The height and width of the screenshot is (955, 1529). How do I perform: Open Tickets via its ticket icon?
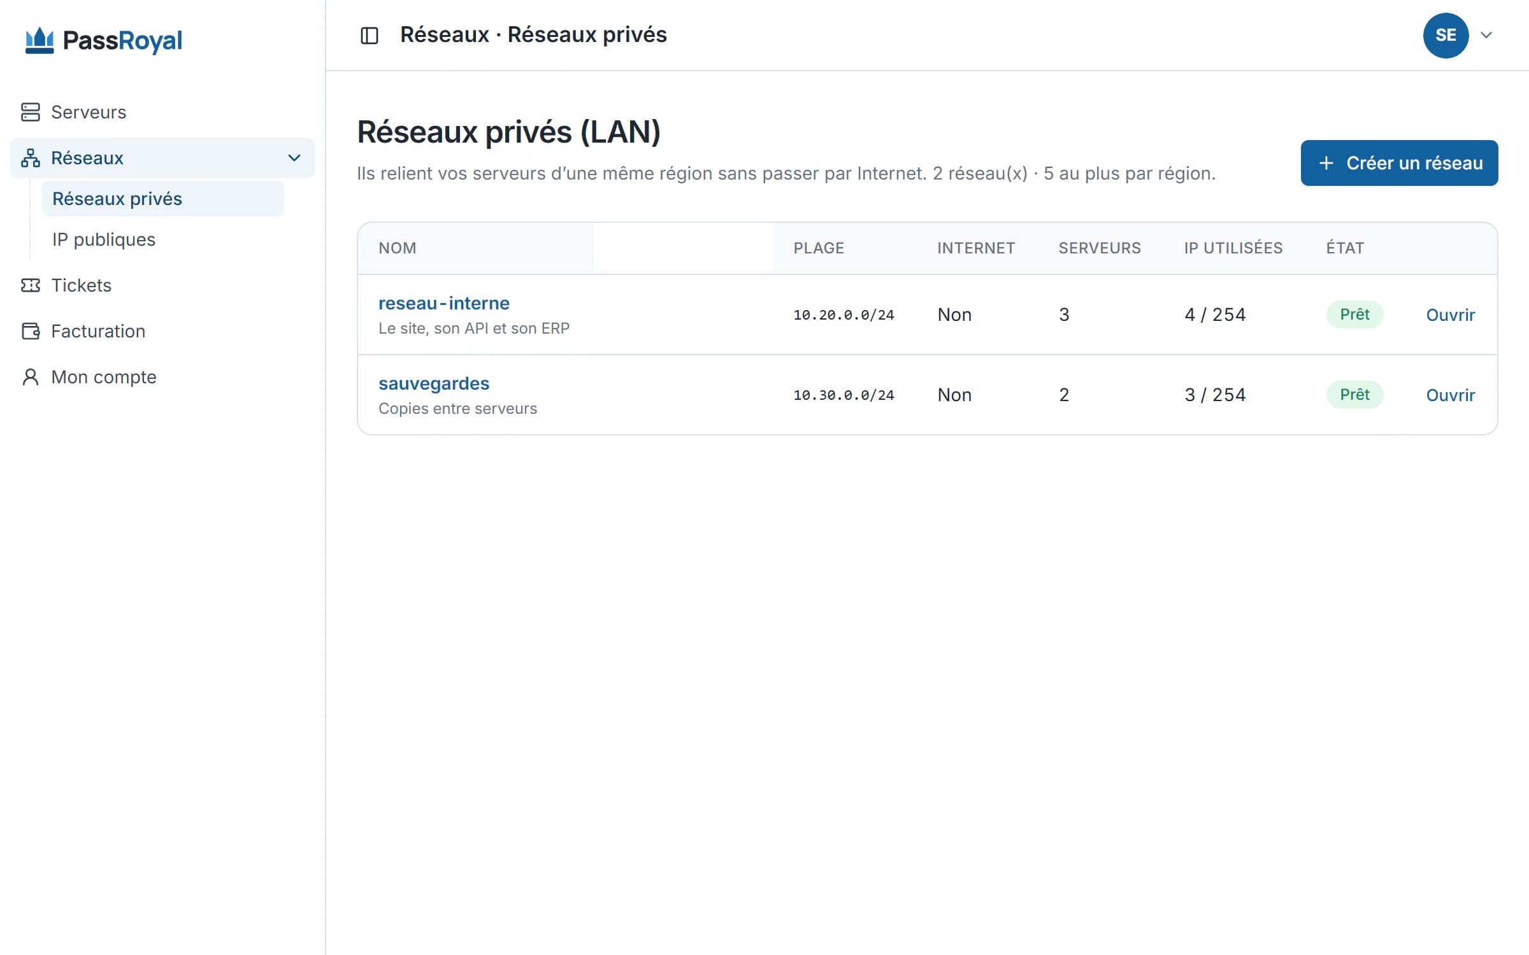coord(31,285)
